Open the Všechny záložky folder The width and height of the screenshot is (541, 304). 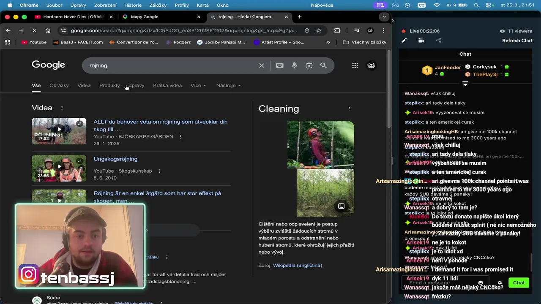(x=365, y=42)
